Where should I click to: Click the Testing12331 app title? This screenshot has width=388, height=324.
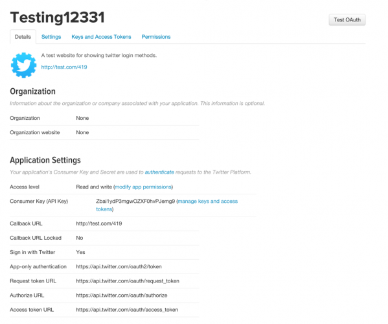point(57,17)
